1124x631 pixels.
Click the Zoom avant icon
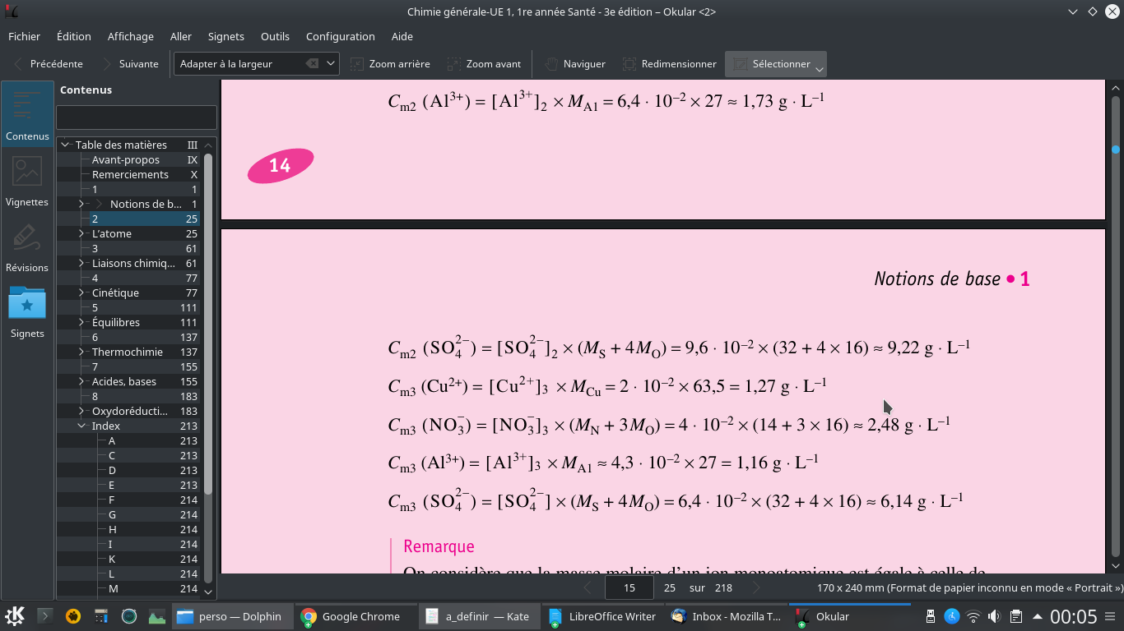click(x=454, y=63)
